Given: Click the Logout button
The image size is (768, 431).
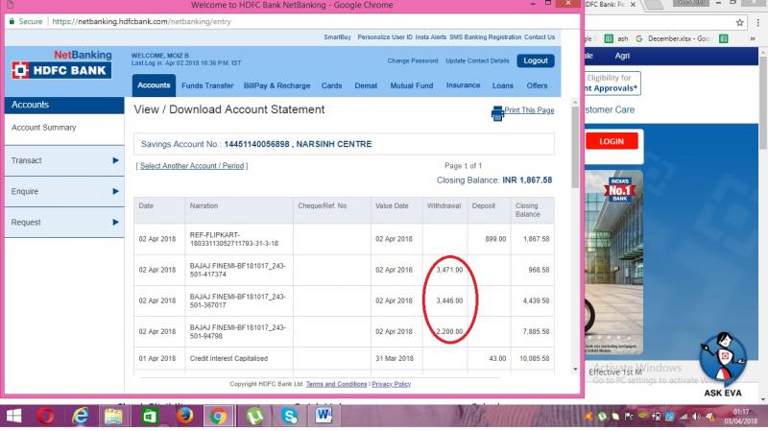Looking at the screenshot, I should (x=536, y=60).
